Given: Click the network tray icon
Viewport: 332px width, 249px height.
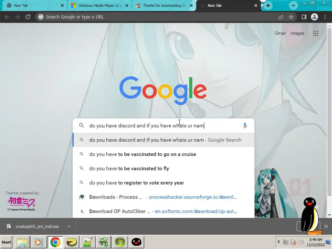Looking at the screenshot, I should pyautogui.click(x=285, y=242).
